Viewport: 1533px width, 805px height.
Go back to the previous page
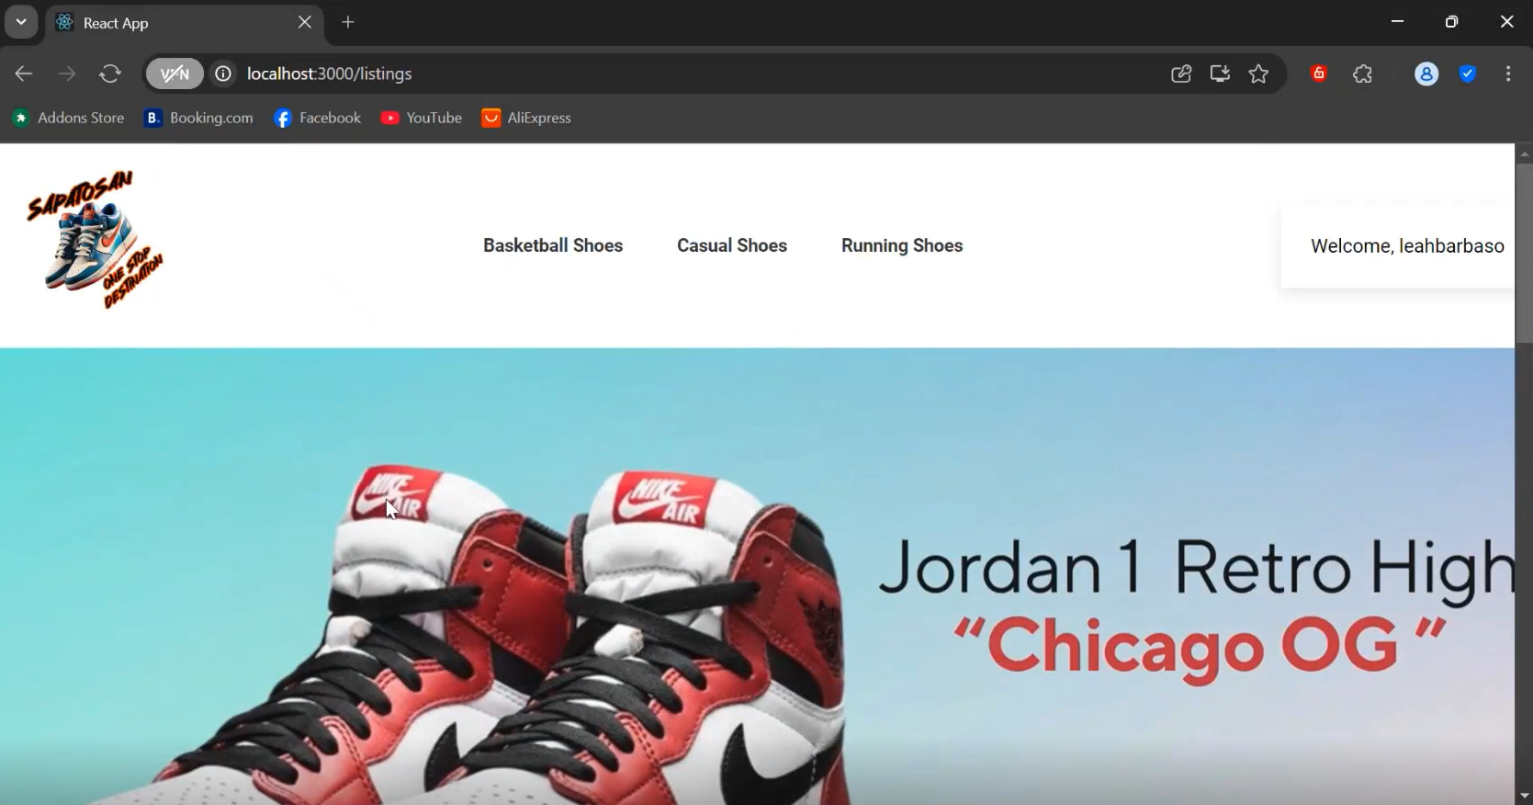[24, 74]
